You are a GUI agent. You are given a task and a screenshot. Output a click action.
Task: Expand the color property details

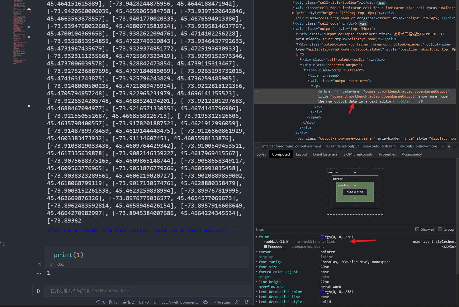[x=257, y=237]
